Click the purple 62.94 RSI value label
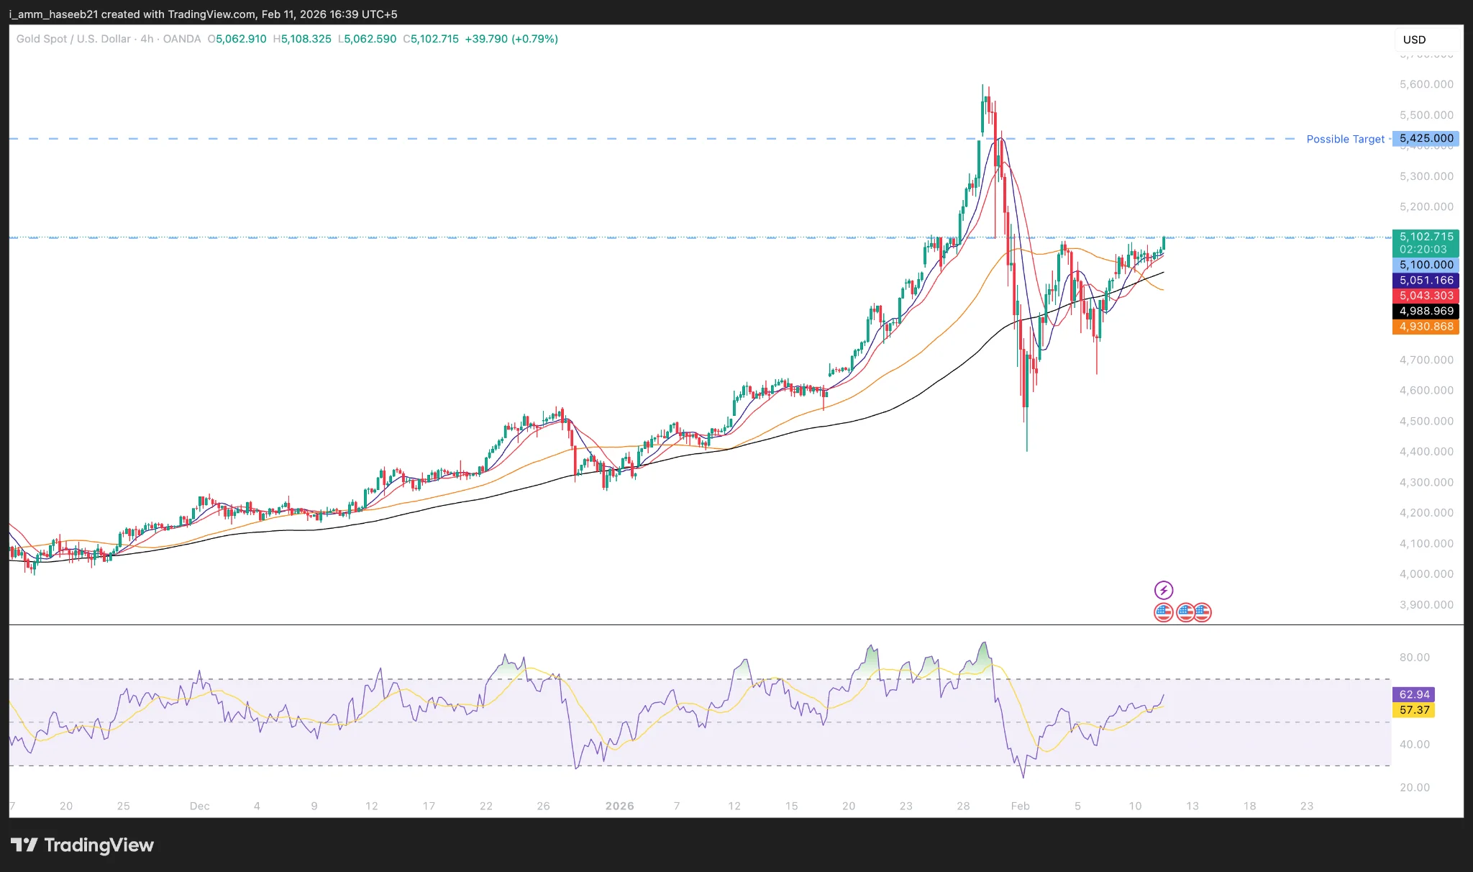 click(x=1414, y=694)
